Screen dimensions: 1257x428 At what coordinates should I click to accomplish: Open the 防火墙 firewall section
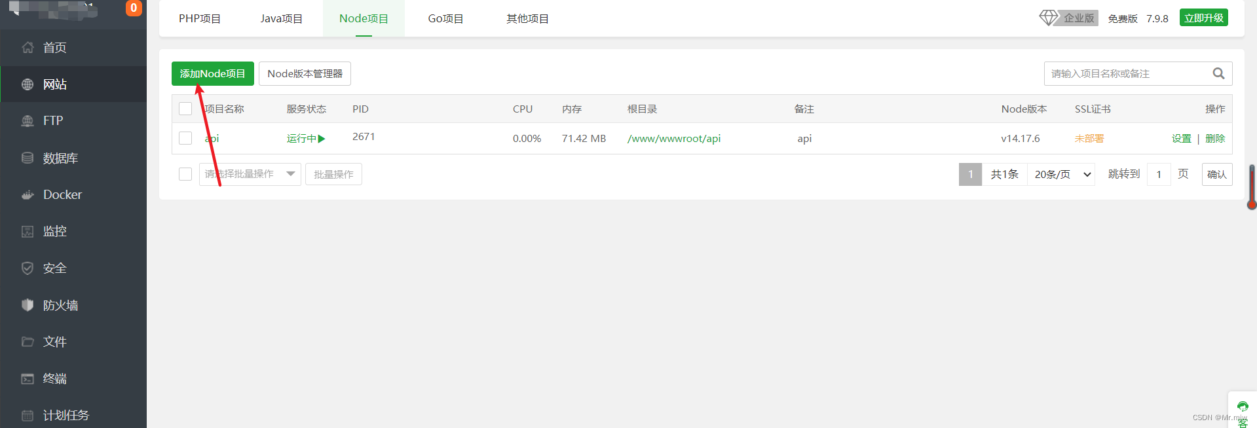point(73,305)
